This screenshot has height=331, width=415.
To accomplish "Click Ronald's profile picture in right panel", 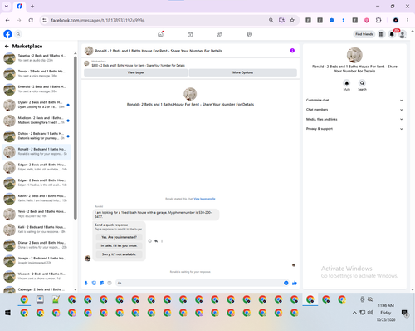I will (x=354, y=55).
